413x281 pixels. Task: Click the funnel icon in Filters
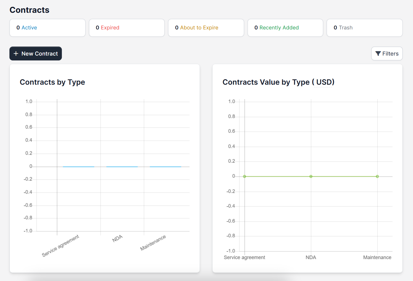[x=378, y=54]
